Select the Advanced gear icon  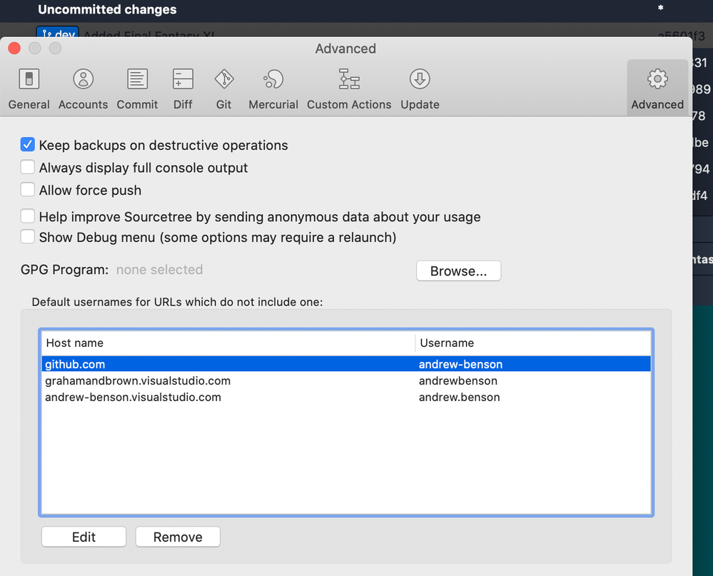[657, 79]
